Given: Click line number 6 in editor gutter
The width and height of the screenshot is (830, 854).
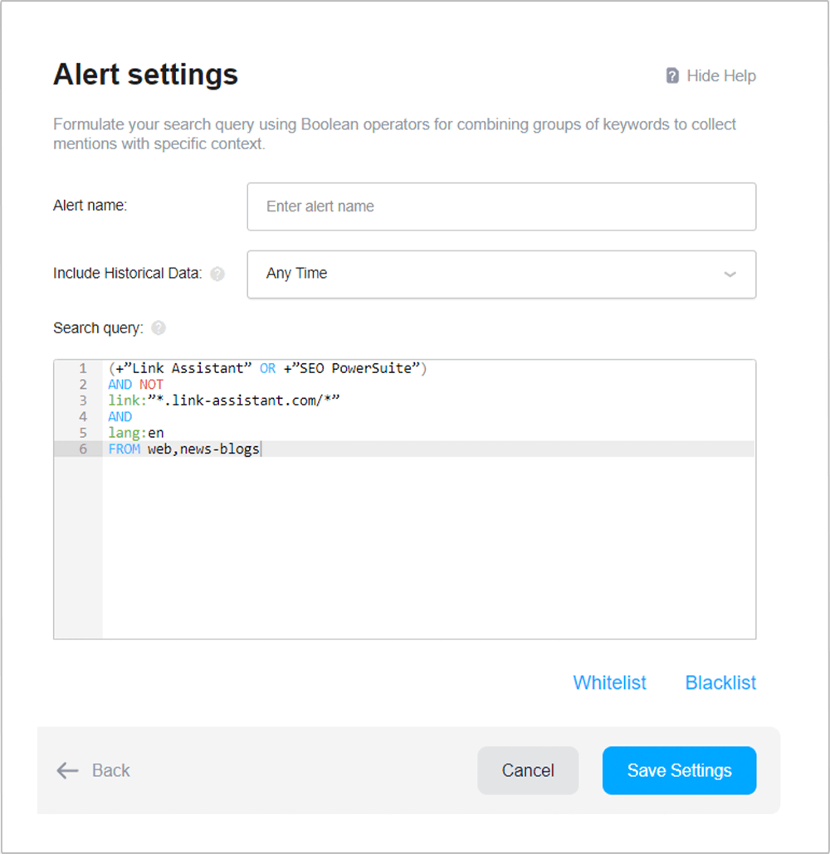Looking at the screenshot, I should coord(83,449).
